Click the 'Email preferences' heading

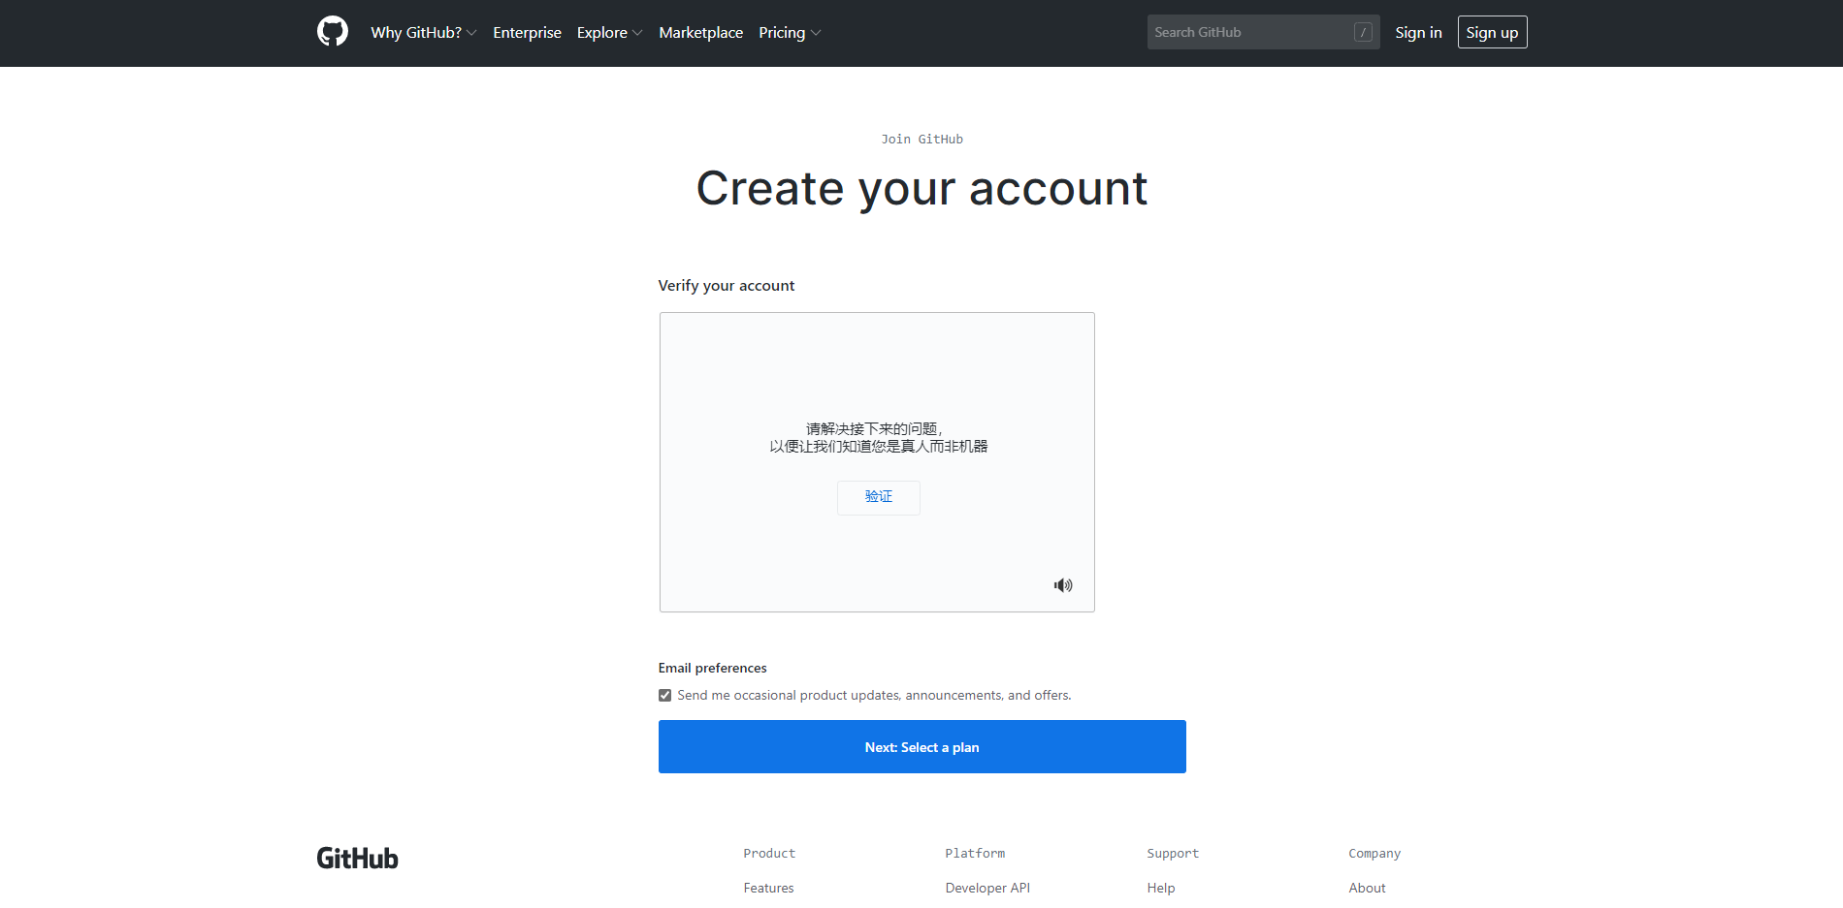pyautogui.click(x=713, y=669)
